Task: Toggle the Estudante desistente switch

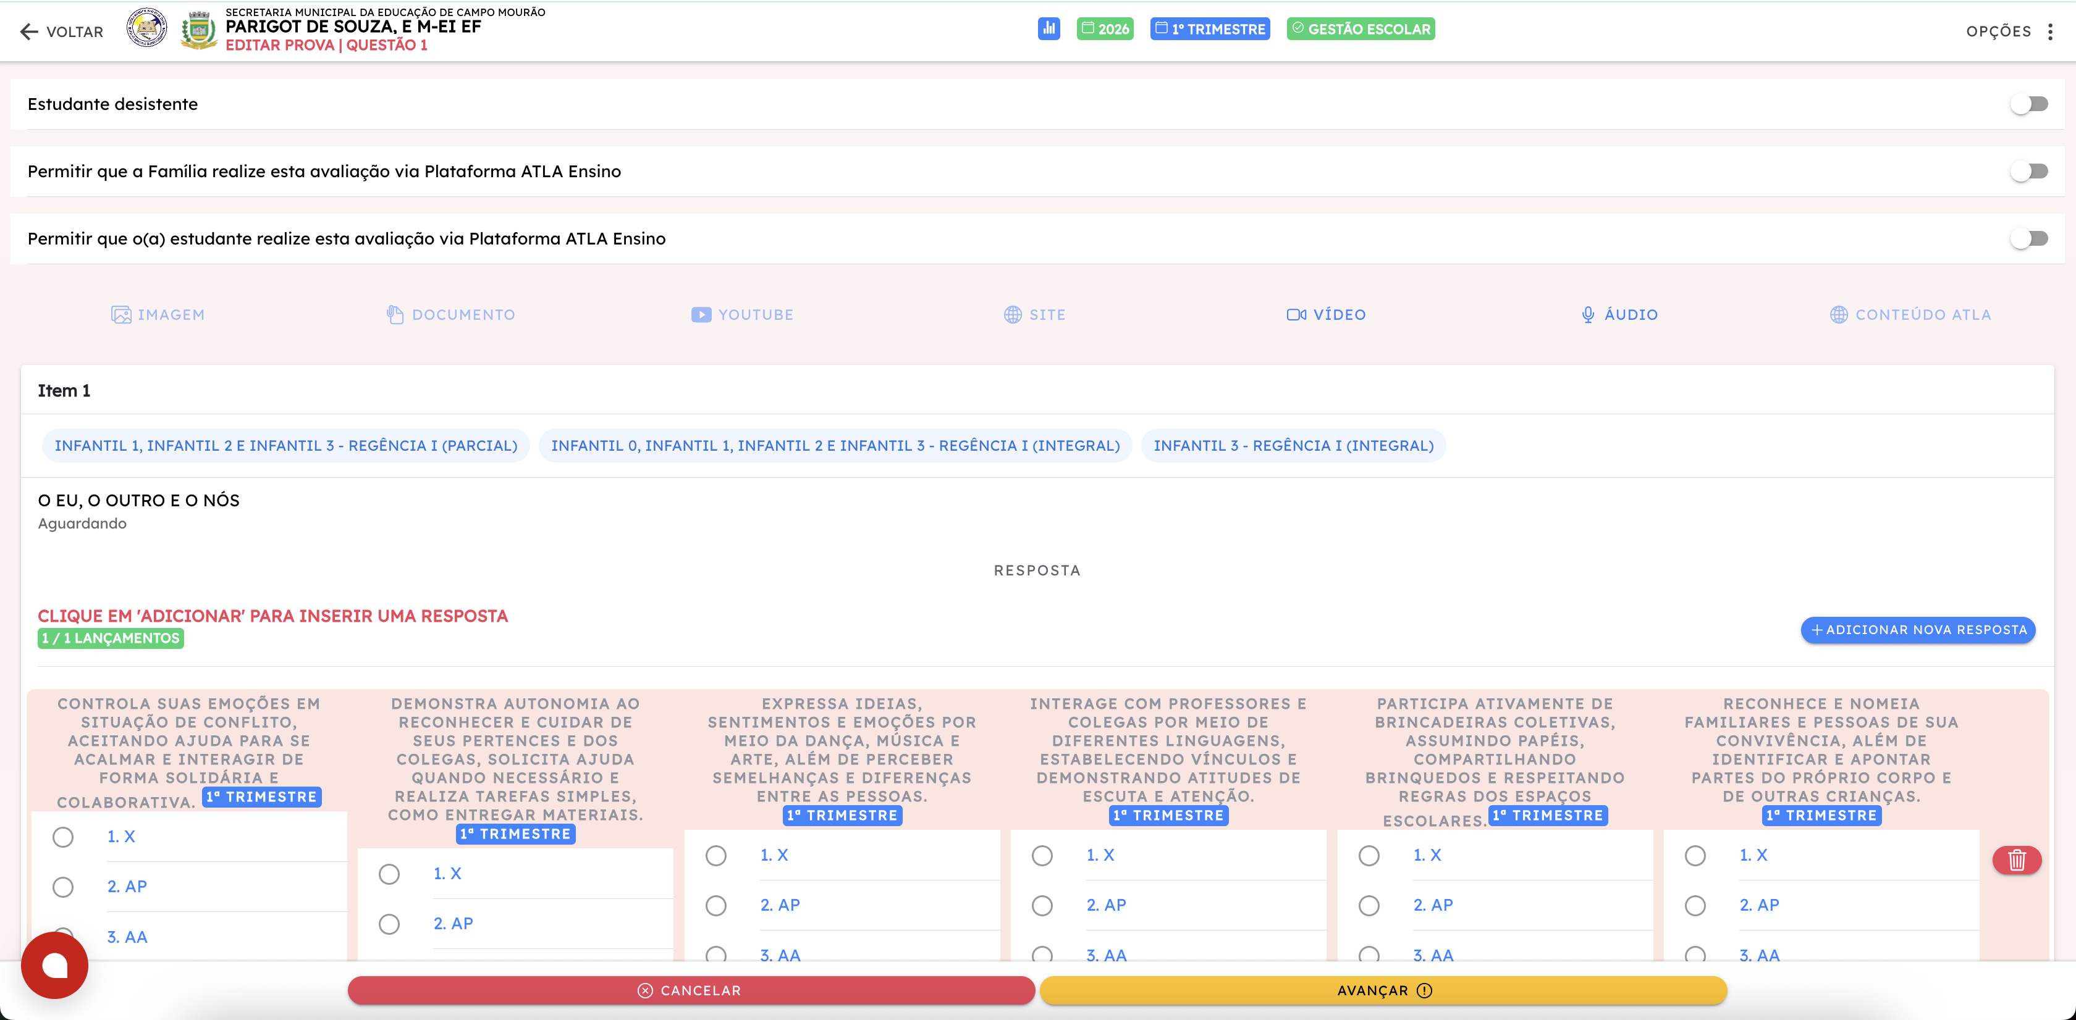Action: tap(2029, 104)
